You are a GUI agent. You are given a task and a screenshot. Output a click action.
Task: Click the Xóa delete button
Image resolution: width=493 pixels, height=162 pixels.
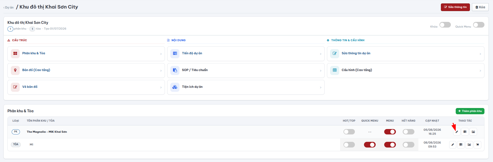[x=480, y=7]
